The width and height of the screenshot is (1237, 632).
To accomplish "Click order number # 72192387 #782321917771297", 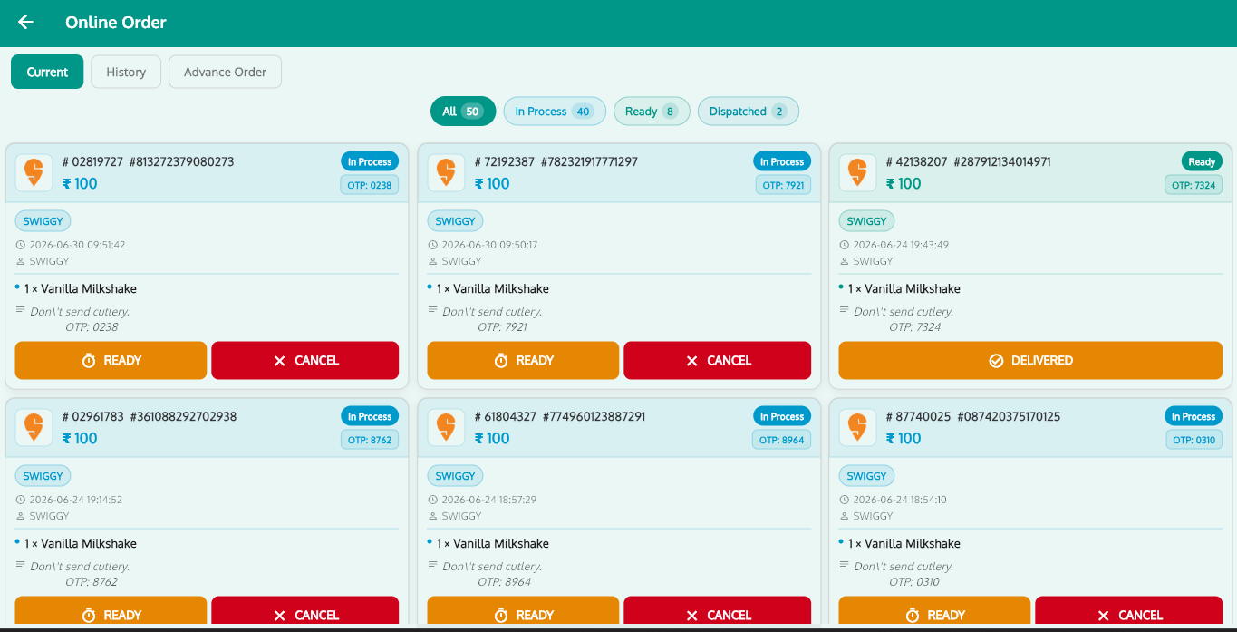I will pyautogui.click(x=556, y=161).
